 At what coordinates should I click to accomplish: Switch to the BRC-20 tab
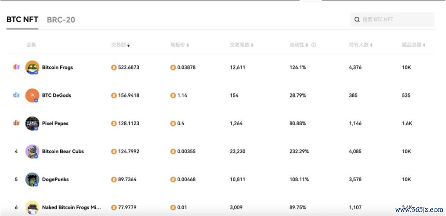coord(61,20)
